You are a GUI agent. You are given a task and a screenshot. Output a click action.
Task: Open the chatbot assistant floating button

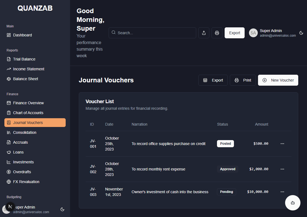point(293,203)
